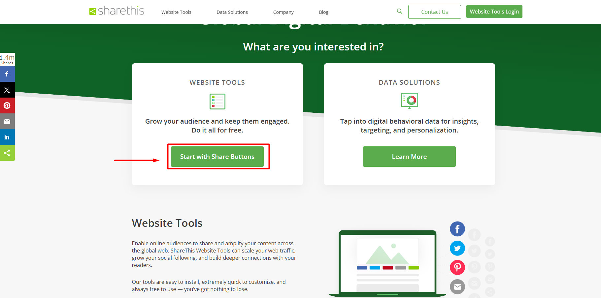Share via Pinterest in the left sidebar
Screen dimensions: 601x298
tap(7, 105)
